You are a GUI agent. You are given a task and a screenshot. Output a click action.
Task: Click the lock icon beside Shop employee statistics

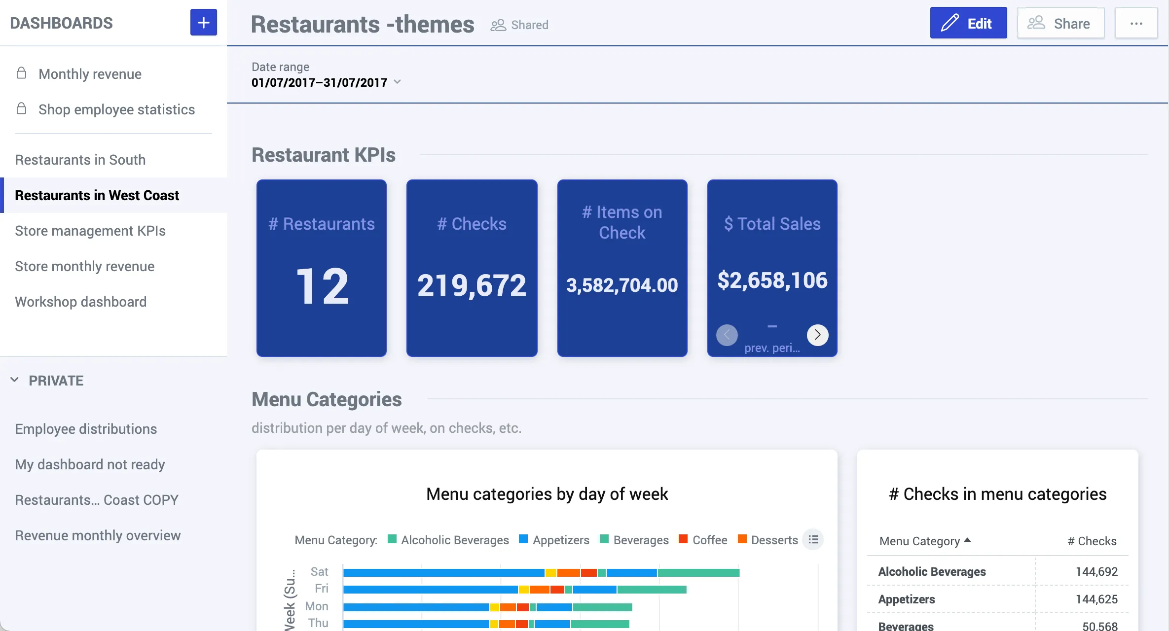pyautogui.click(x=21, y=108)
